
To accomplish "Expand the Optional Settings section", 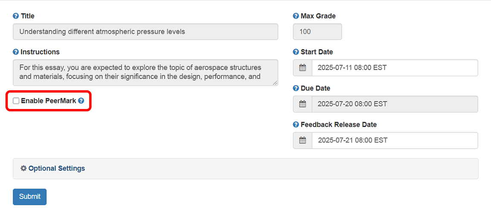I will tap(57, 169).
